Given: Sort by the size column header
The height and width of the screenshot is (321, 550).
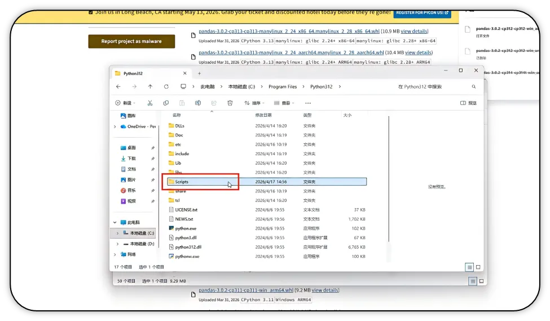Looking at the screenshot, I should pyautogui.click(x=347, y=115).
